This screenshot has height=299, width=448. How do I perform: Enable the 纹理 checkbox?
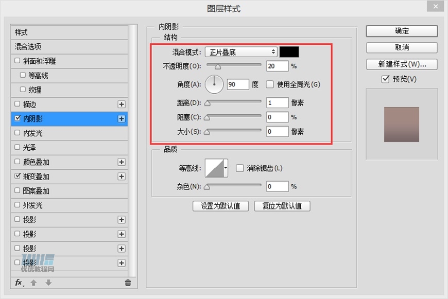(23, 90)
